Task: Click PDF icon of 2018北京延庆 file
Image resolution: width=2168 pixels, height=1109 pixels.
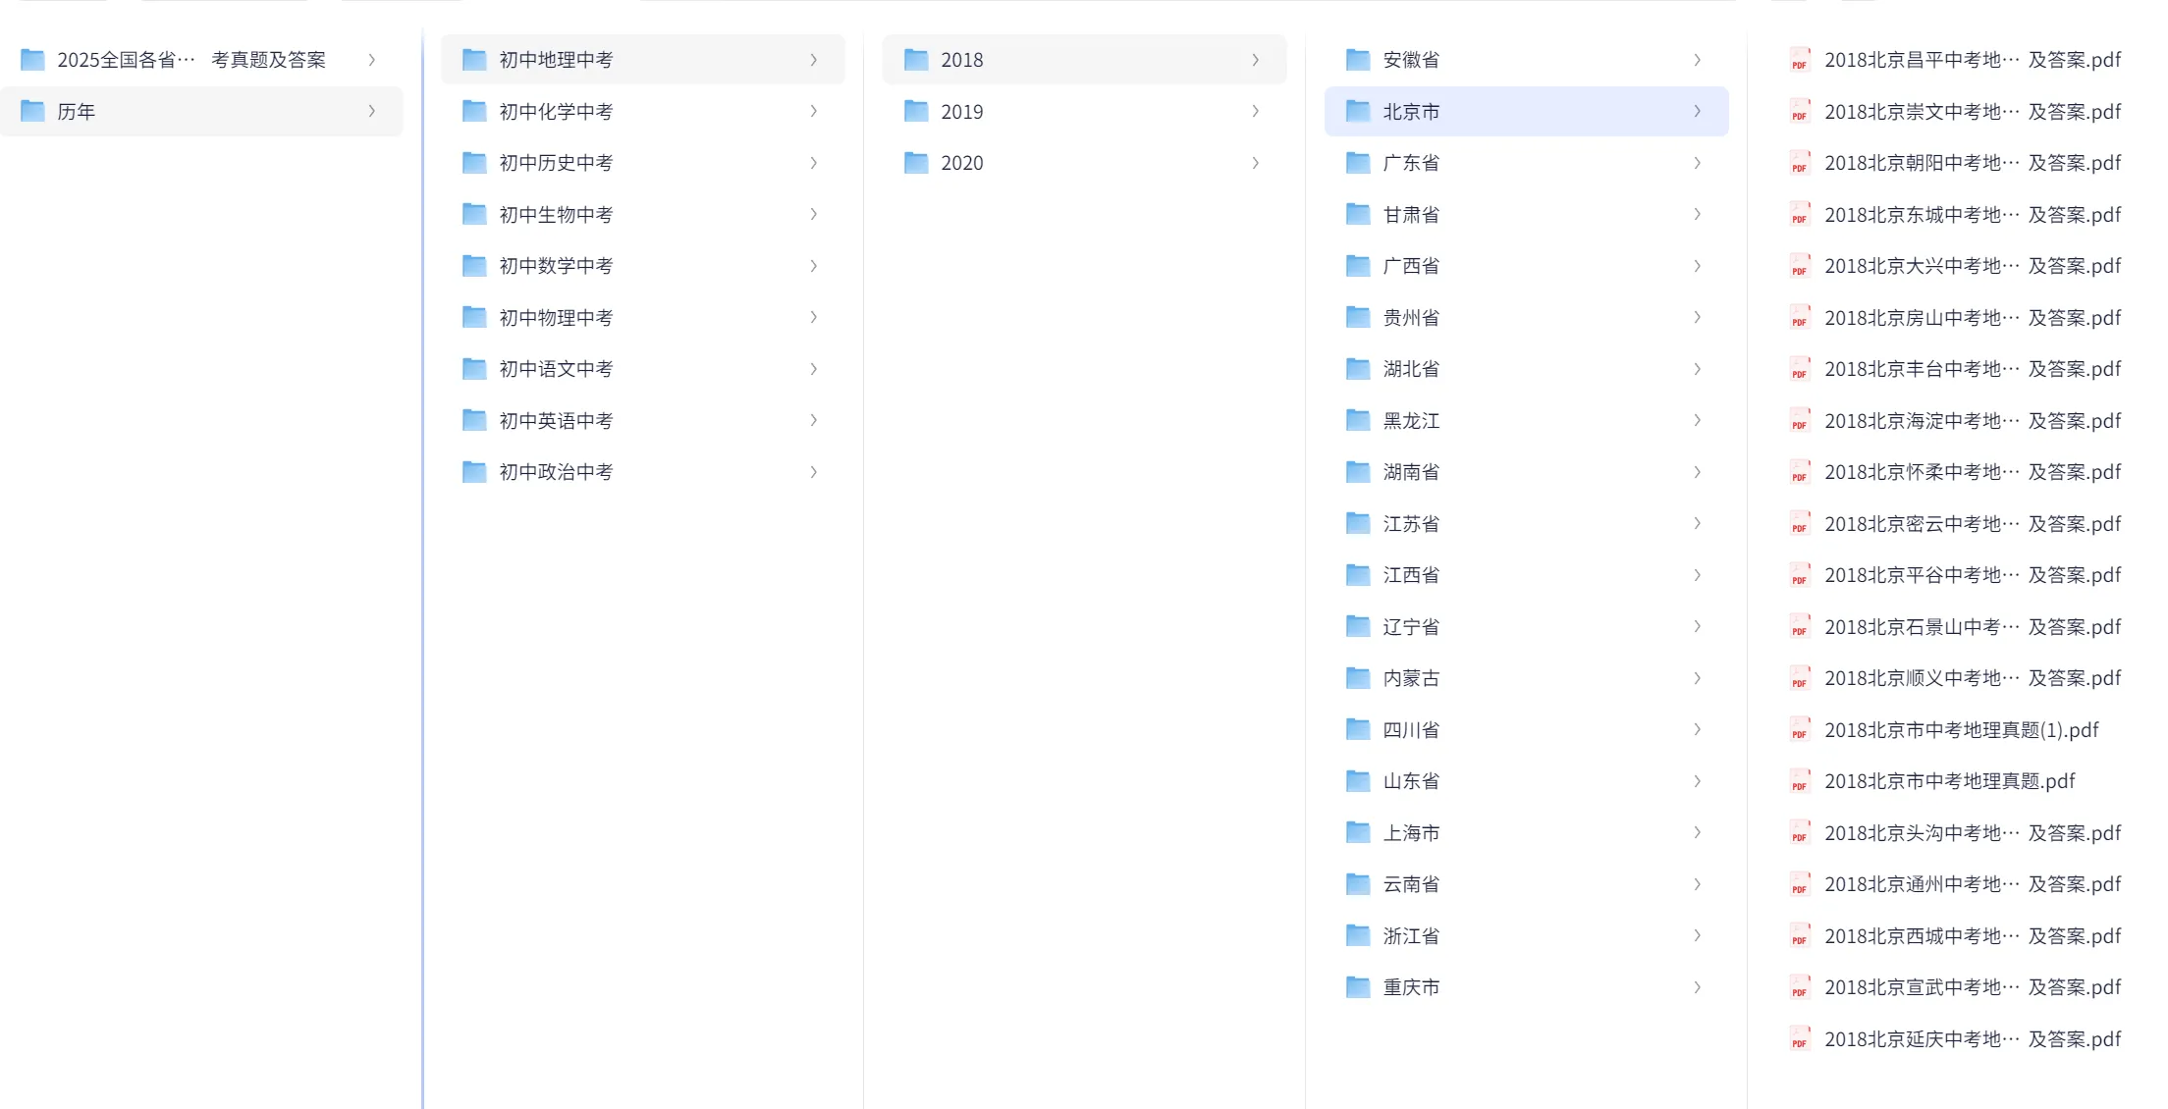Action: [1799, 1039]
